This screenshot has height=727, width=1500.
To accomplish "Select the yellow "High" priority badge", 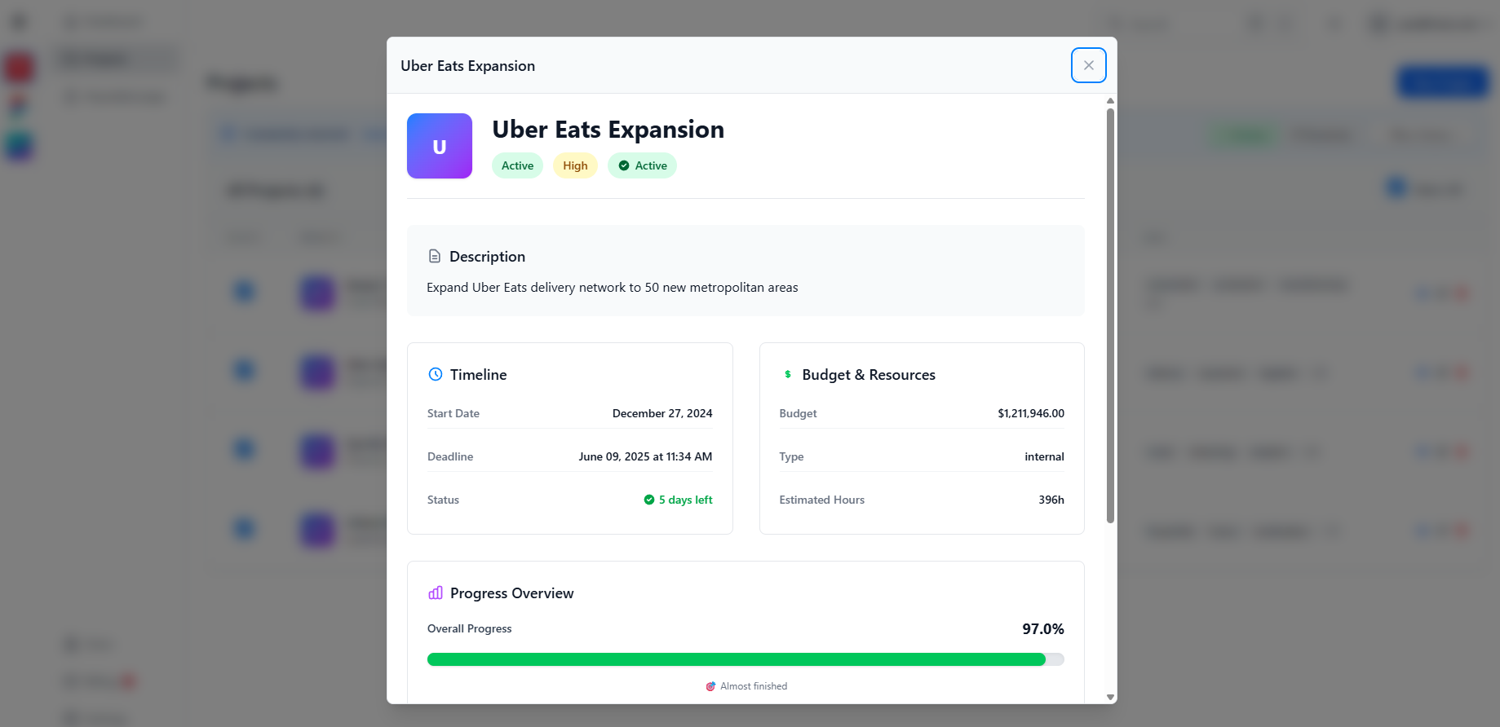I will (575, 165).
